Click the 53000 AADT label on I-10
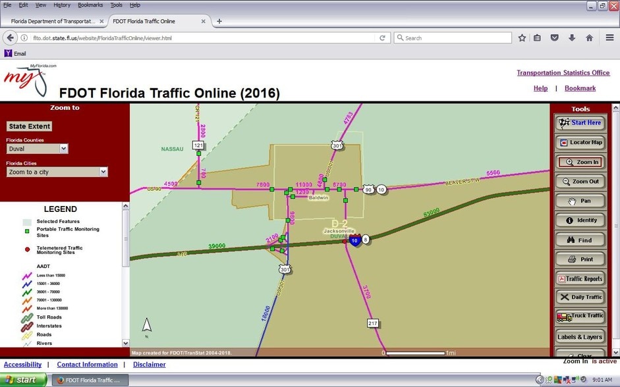The image size is (620, 387). 432,213
